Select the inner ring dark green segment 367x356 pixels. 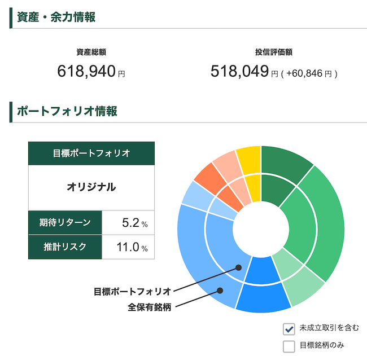276,188
